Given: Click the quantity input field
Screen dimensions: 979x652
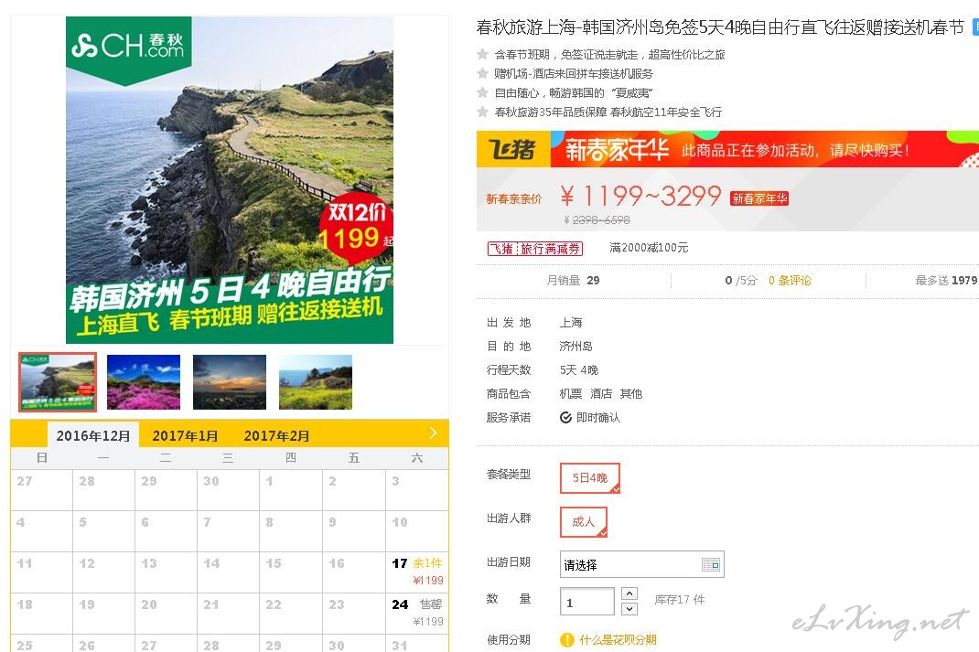Looking at the screenshot, I should pyautogui.click(x=586, y=602).
